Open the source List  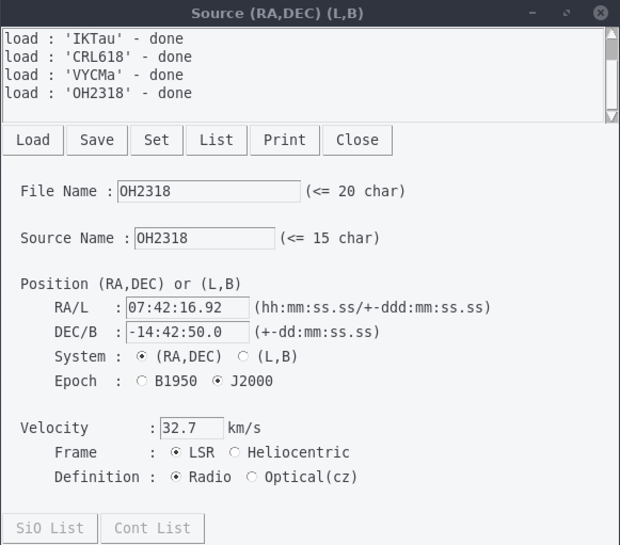click(x=216, y=140)
